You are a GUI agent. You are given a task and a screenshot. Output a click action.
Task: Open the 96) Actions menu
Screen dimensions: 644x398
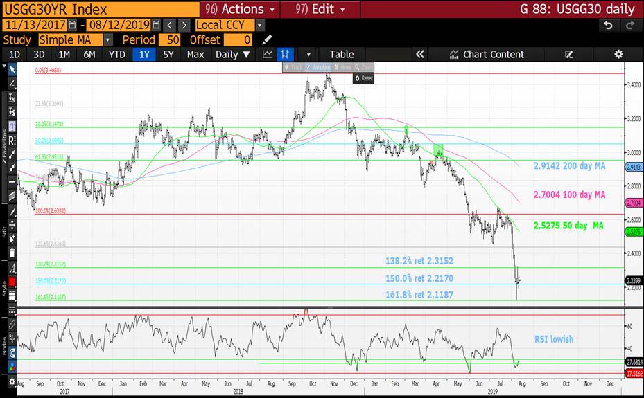240,9
